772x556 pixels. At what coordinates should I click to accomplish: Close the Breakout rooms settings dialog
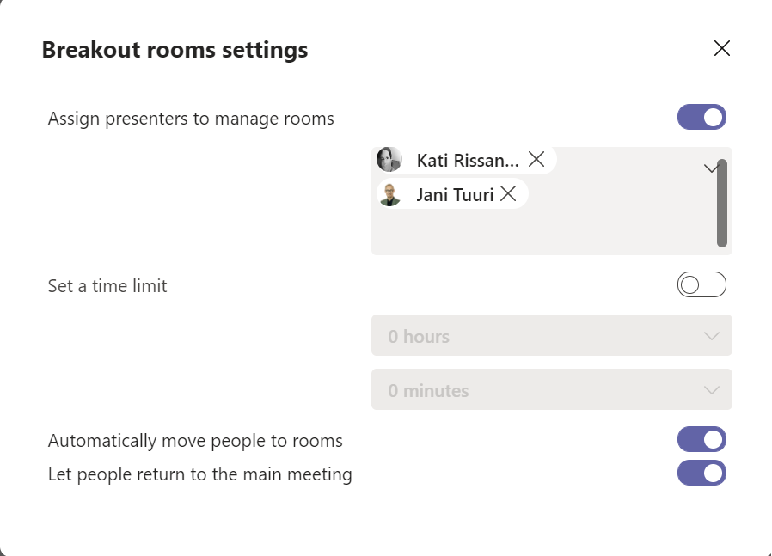(722, 49)
